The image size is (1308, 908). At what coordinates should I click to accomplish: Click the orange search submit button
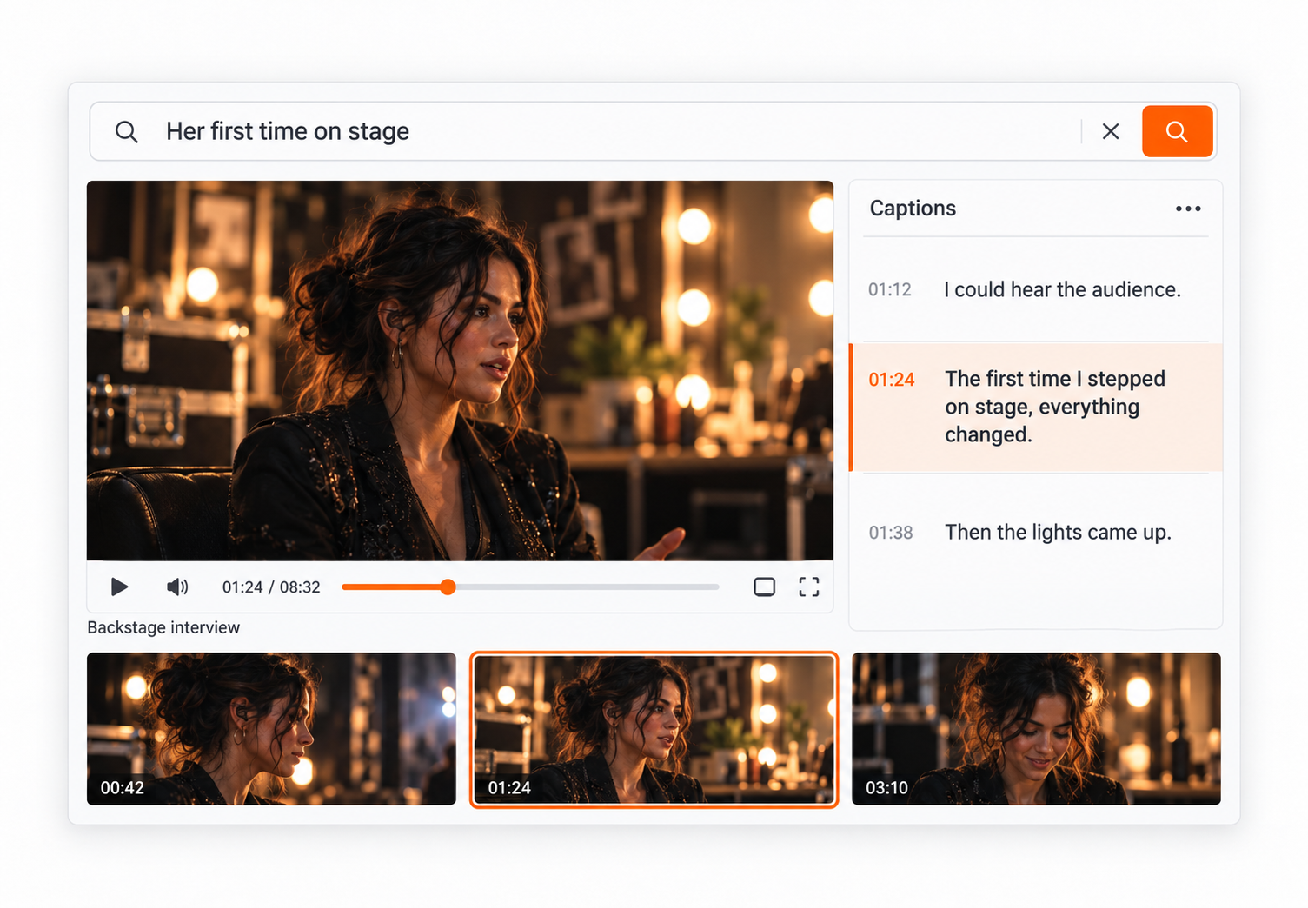coord(1177,131)
